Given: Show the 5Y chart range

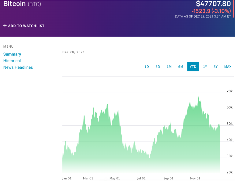Looking at the screenshot, I should point(215,67).
